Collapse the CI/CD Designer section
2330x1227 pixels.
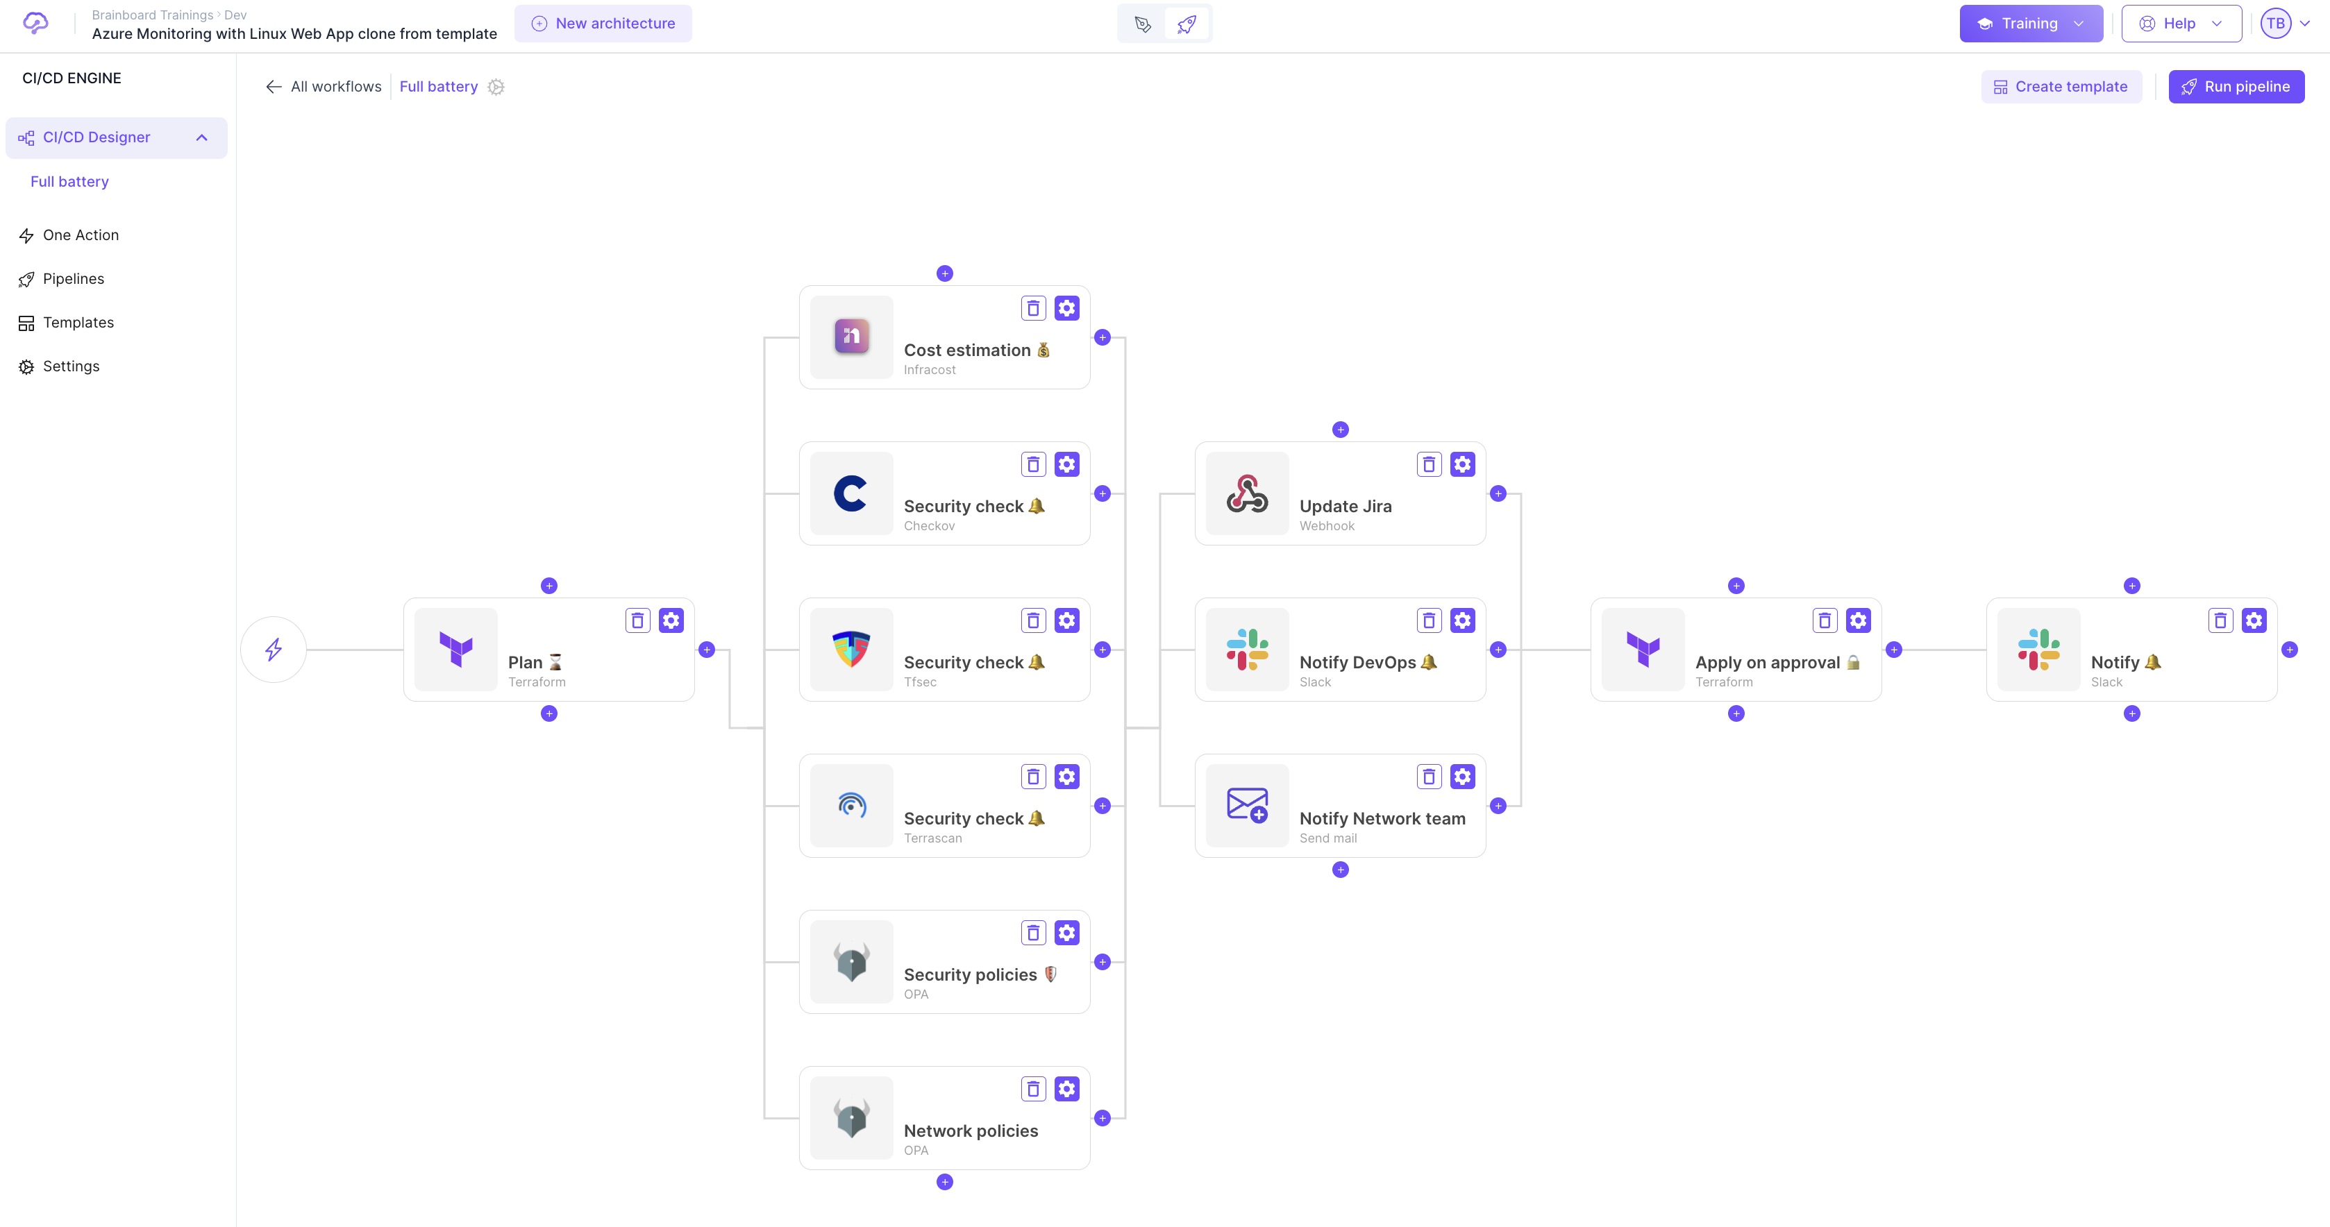[x=202, y=137]
